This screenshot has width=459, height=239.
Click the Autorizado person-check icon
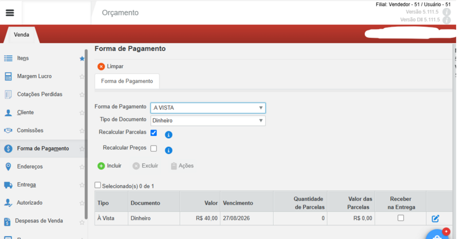coord(8,203)
